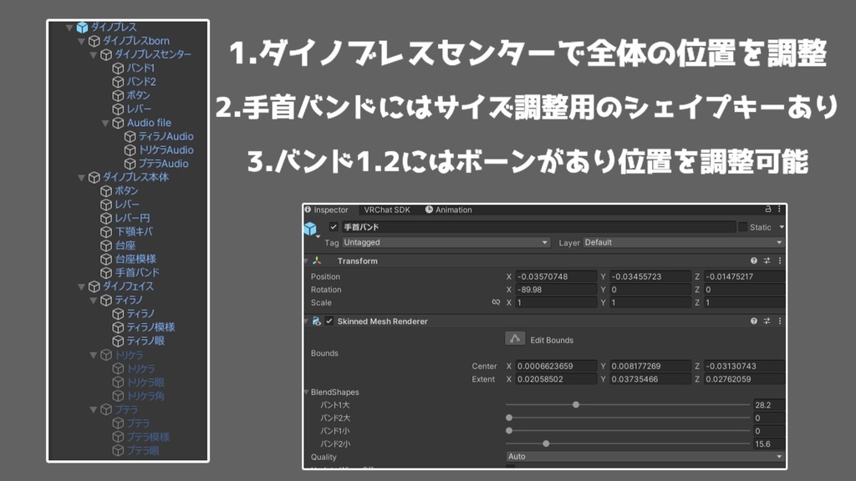
Task: Click the Transform presets icon
Action: [x=767, y=261]
